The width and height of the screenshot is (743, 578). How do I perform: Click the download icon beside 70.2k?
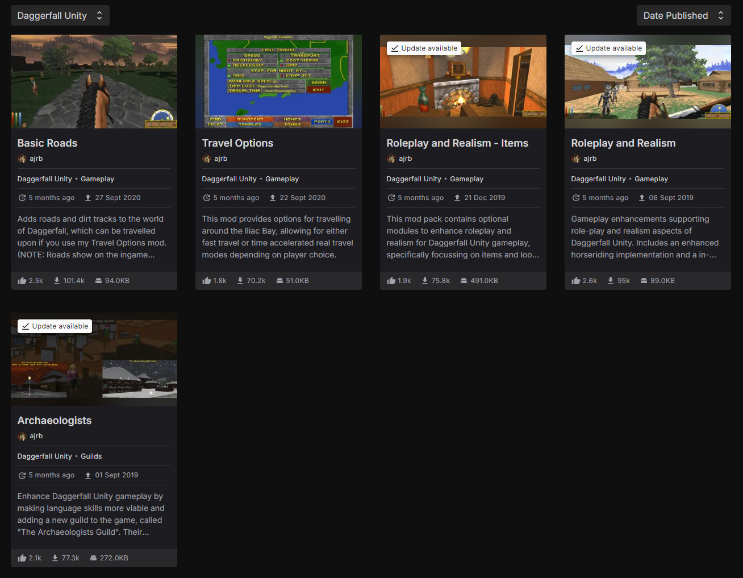240,281
